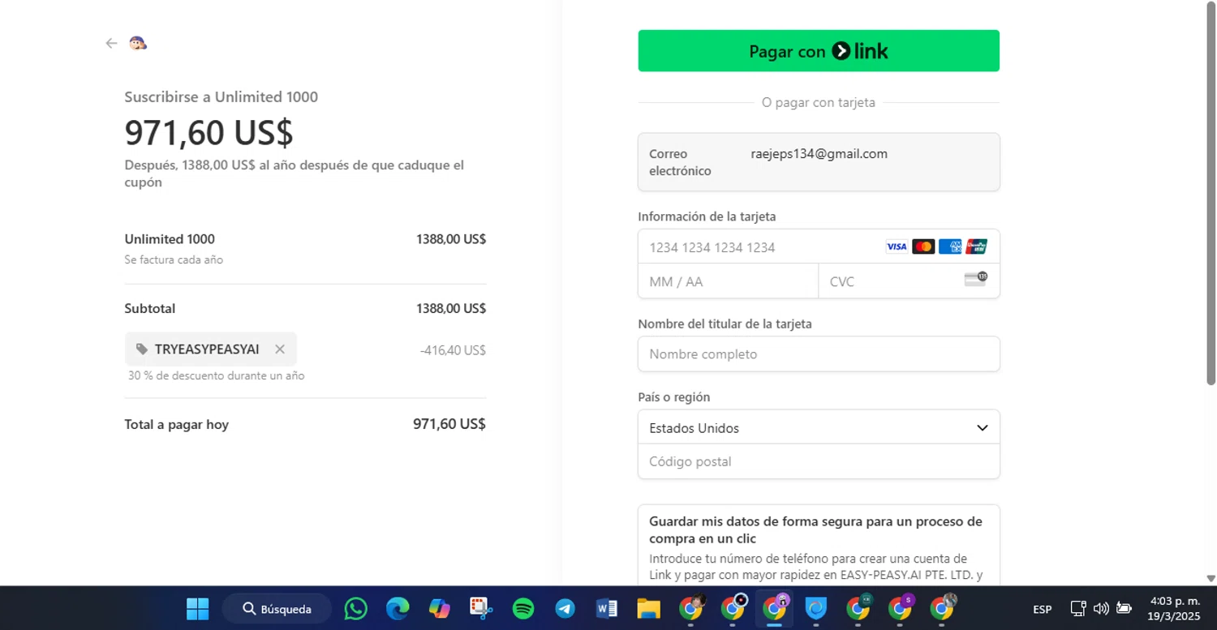Open WhatsApp from the taskbar
The image size is (1217, 630).
click(355, 608)
